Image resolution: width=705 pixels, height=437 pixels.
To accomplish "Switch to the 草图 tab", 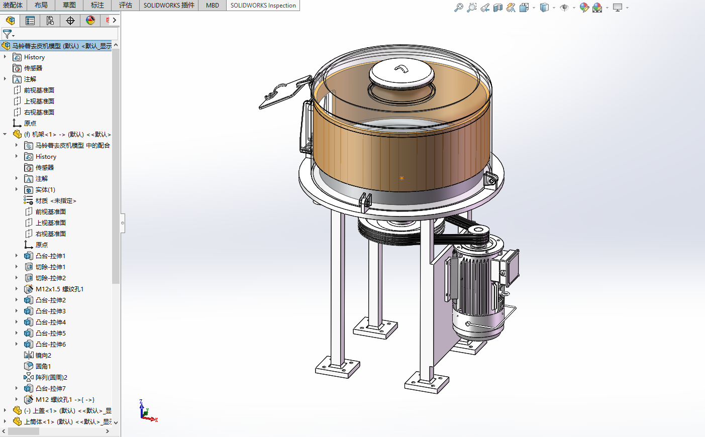I will click(x=69, y=5).
